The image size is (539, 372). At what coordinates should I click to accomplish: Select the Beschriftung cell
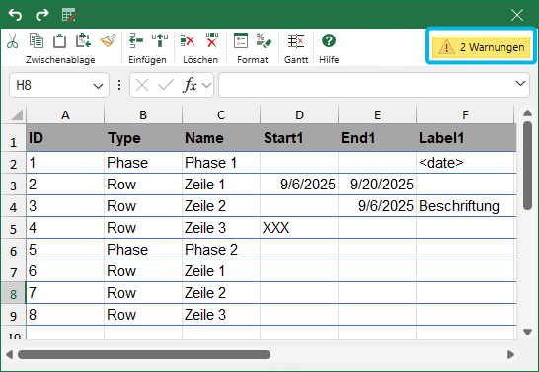[466, 206]
